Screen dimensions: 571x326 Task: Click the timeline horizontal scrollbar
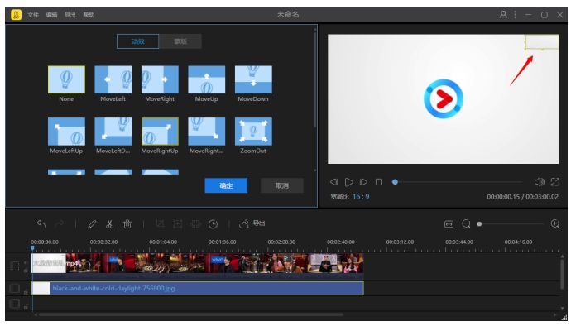click(x=191, y=314)
